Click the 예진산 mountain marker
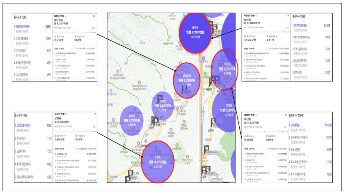Image resolution: width=344 pixels, height=194 pixels. [184, 122]
